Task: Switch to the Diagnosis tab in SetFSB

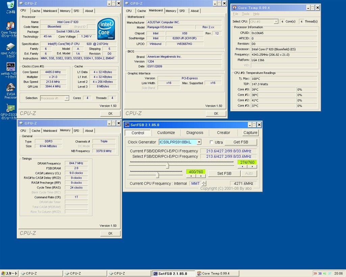Action: pyautogui.click(x=195, y=133)
